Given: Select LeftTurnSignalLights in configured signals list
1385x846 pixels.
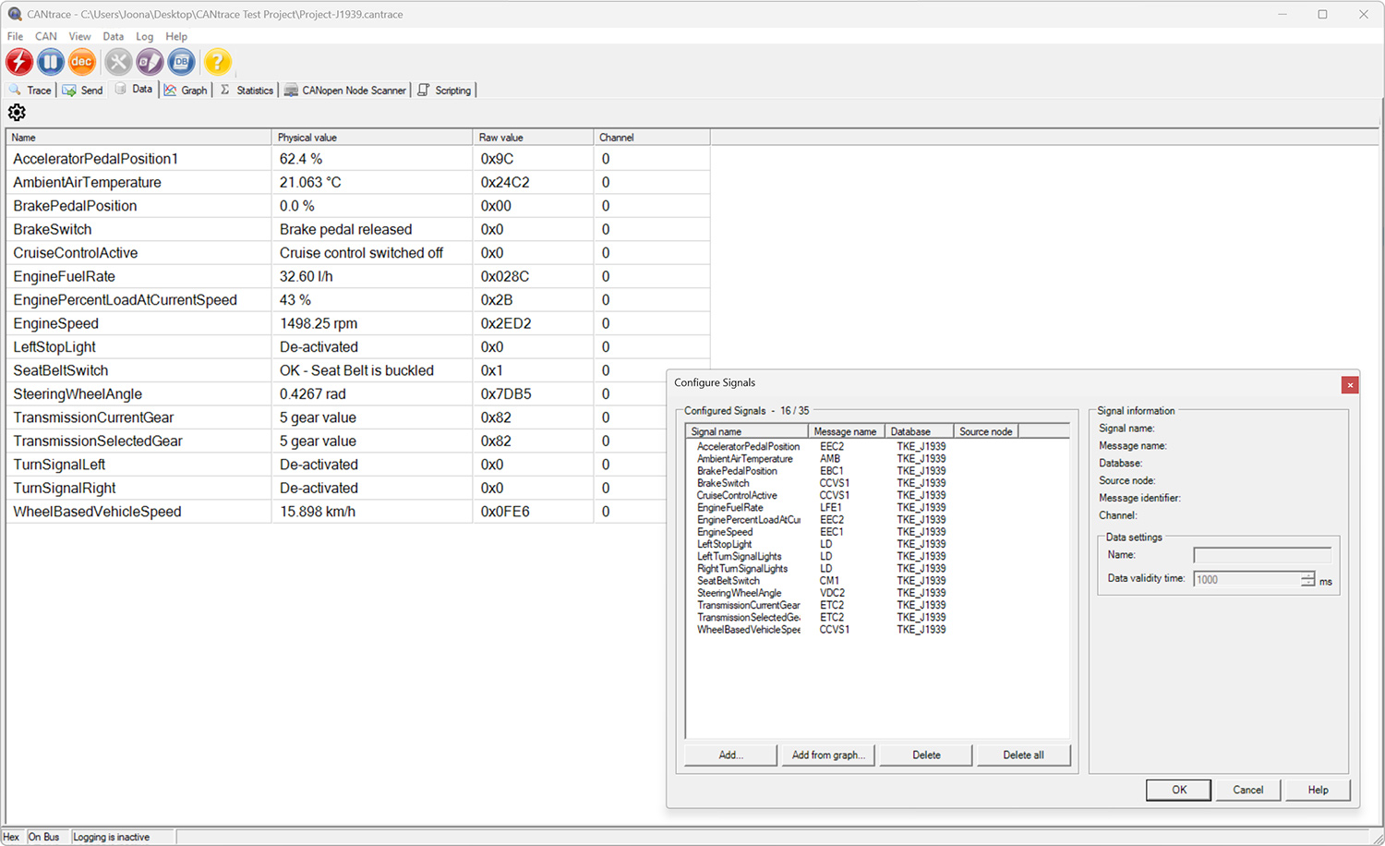Looking at the screenshot, I should (x=740, y=556).
